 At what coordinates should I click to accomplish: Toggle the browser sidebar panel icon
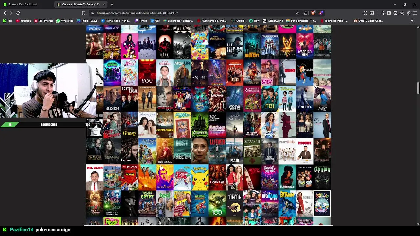coord(389,13)
